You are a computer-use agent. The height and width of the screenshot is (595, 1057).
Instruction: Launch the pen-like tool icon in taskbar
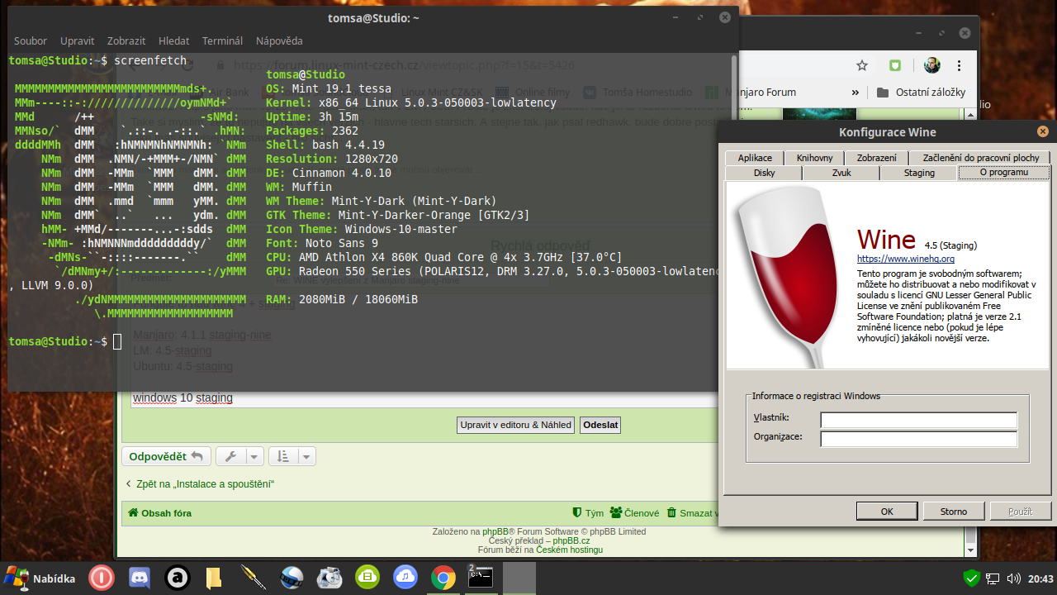coord(252,578)
